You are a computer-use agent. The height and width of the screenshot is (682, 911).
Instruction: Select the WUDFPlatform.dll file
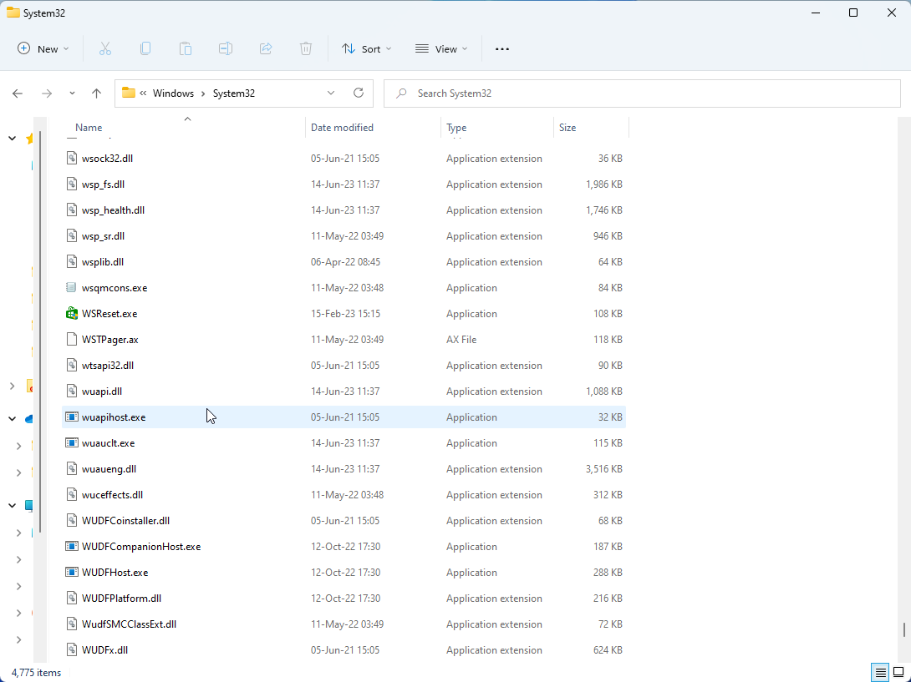pyautogui.click(x=344, y=599)
